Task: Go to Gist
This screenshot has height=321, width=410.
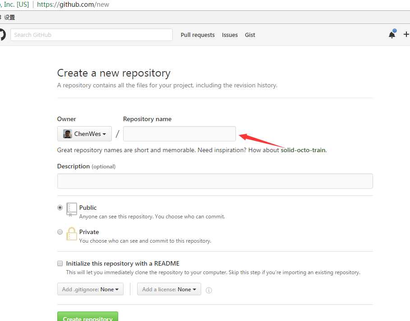Action: tap(250, 35)
